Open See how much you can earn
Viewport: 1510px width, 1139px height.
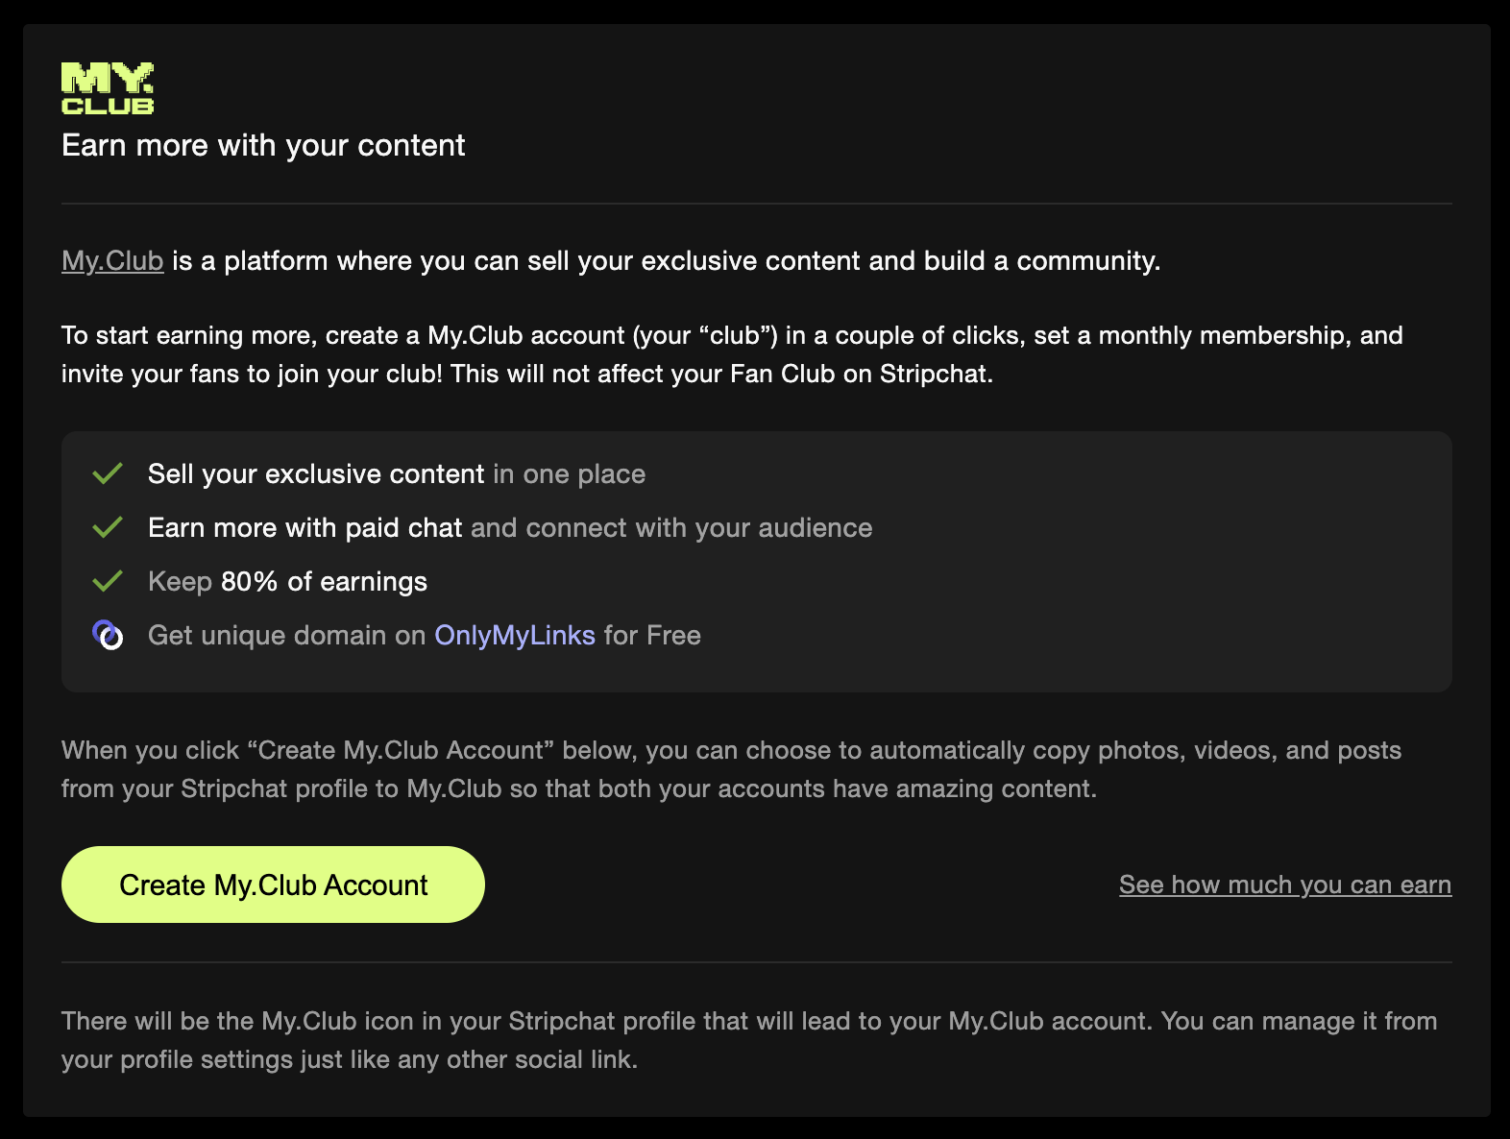pos(1285,885)
